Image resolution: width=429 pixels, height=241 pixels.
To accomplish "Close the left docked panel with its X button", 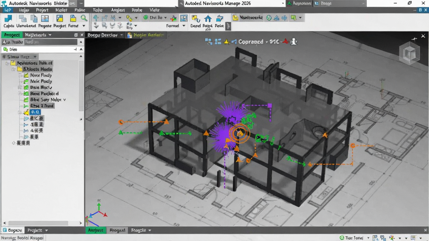I will click(82, 35).
